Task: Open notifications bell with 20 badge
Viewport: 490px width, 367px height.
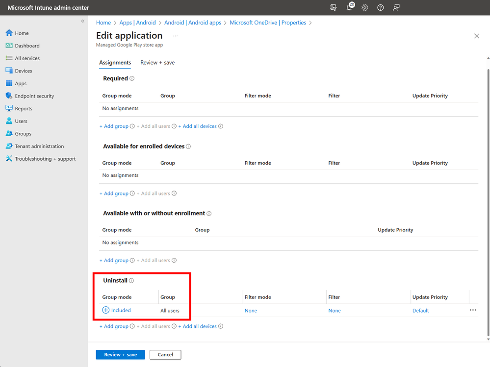Action: point(350,7)
